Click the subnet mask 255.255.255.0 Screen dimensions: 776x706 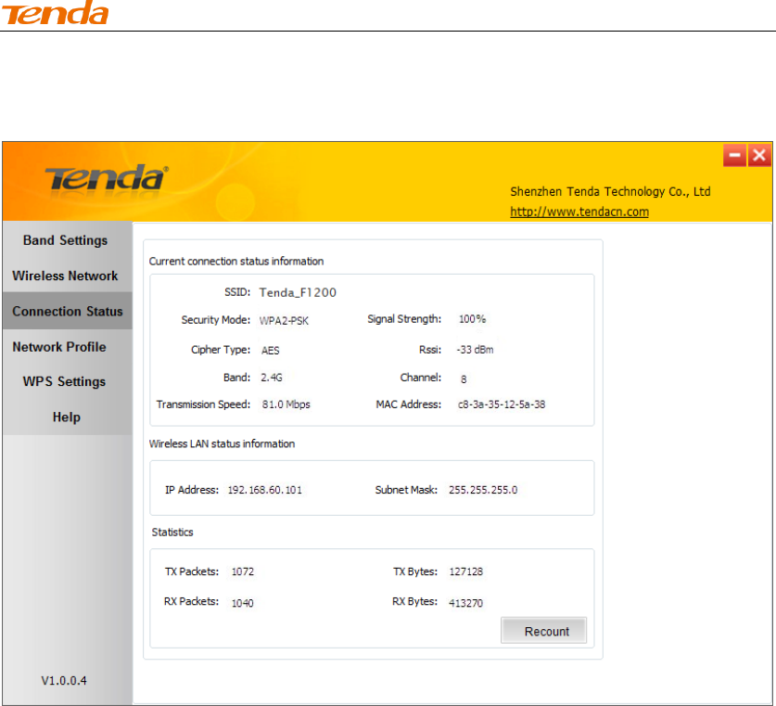click(483, 490)
